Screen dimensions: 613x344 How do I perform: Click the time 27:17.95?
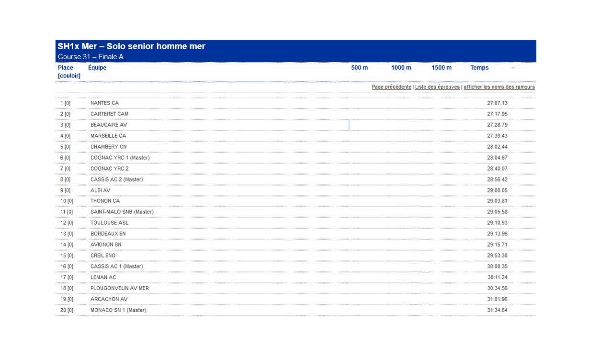pyautogui.click(x=497, y=114)
